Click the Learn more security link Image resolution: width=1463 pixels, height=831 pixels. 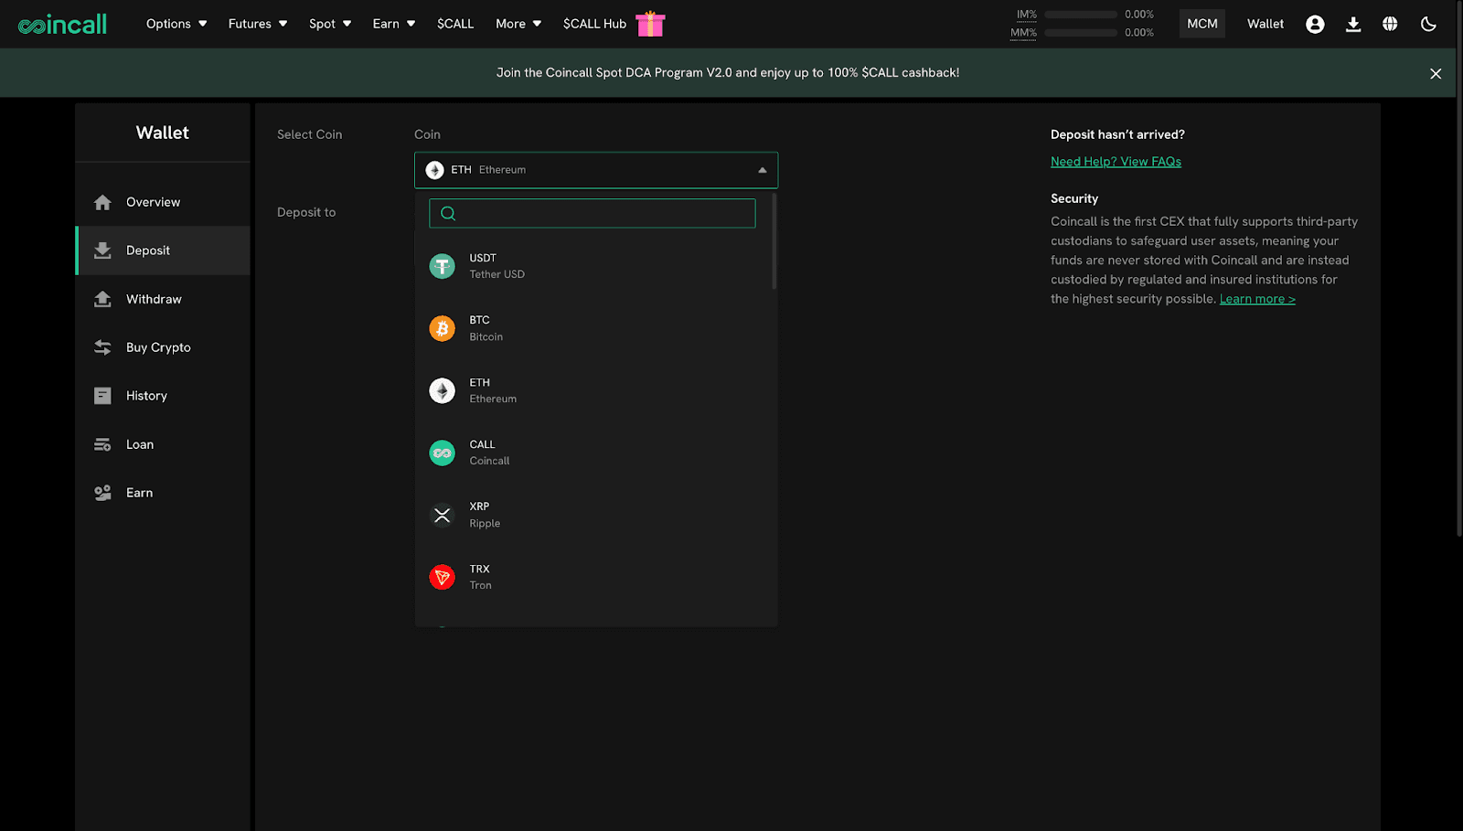tap(1257, 298)
